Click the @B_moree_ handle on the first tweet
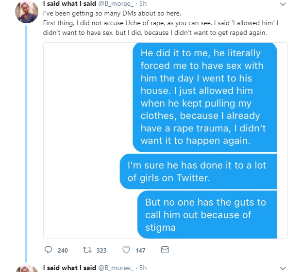This screenshot has width=302, height=272. (116, 4)
